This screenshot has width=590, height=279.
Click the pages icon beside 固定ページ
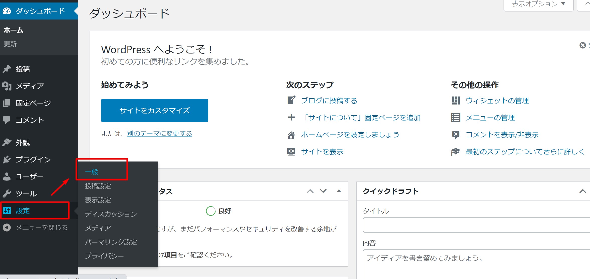tap(7, 103)
